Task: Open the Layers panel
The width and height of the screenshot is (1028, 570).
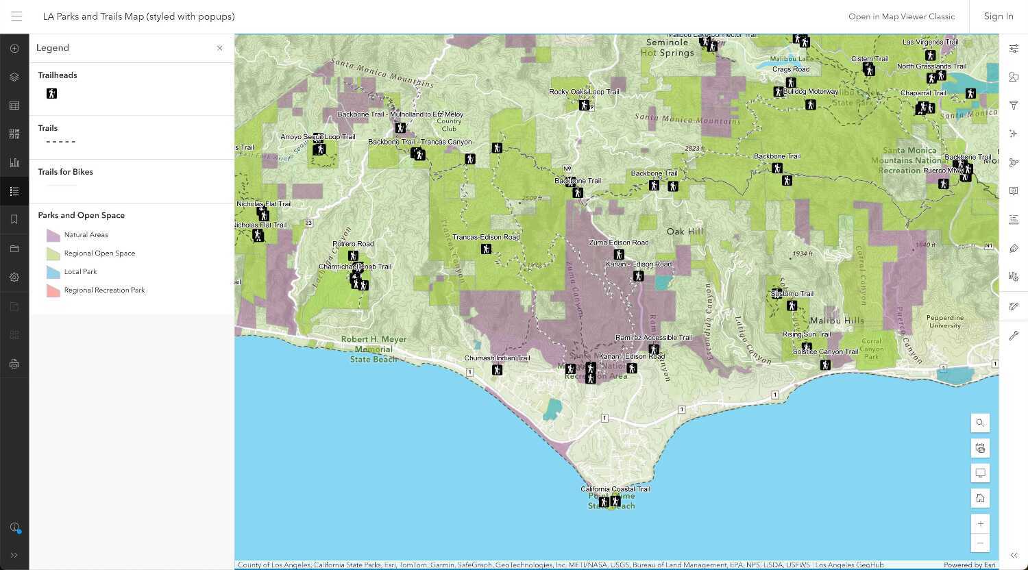Action: tap(14, 77)
